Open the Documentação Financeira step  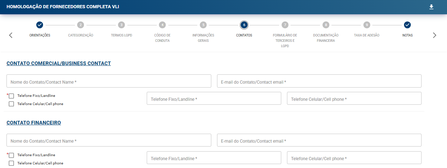(x=326, y=25)
